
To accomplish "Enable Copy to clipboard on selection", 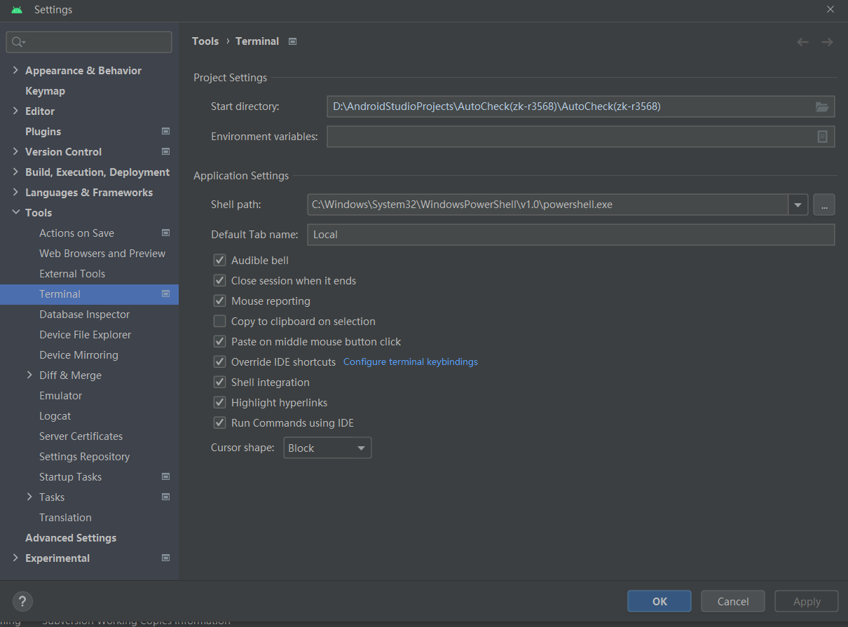I will [x=219, y=321].
